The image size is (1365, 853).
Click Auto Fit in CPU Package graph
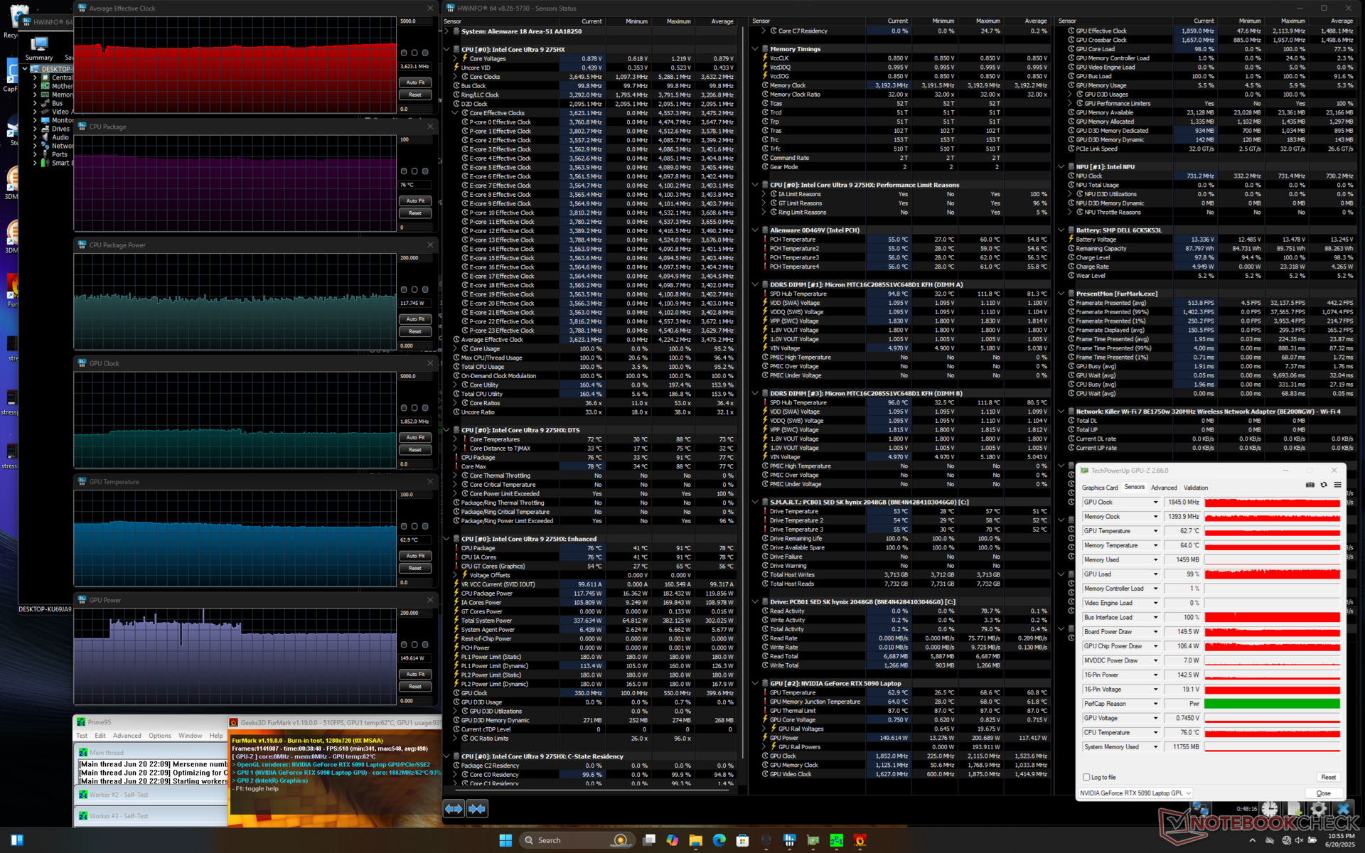(415, 201)
